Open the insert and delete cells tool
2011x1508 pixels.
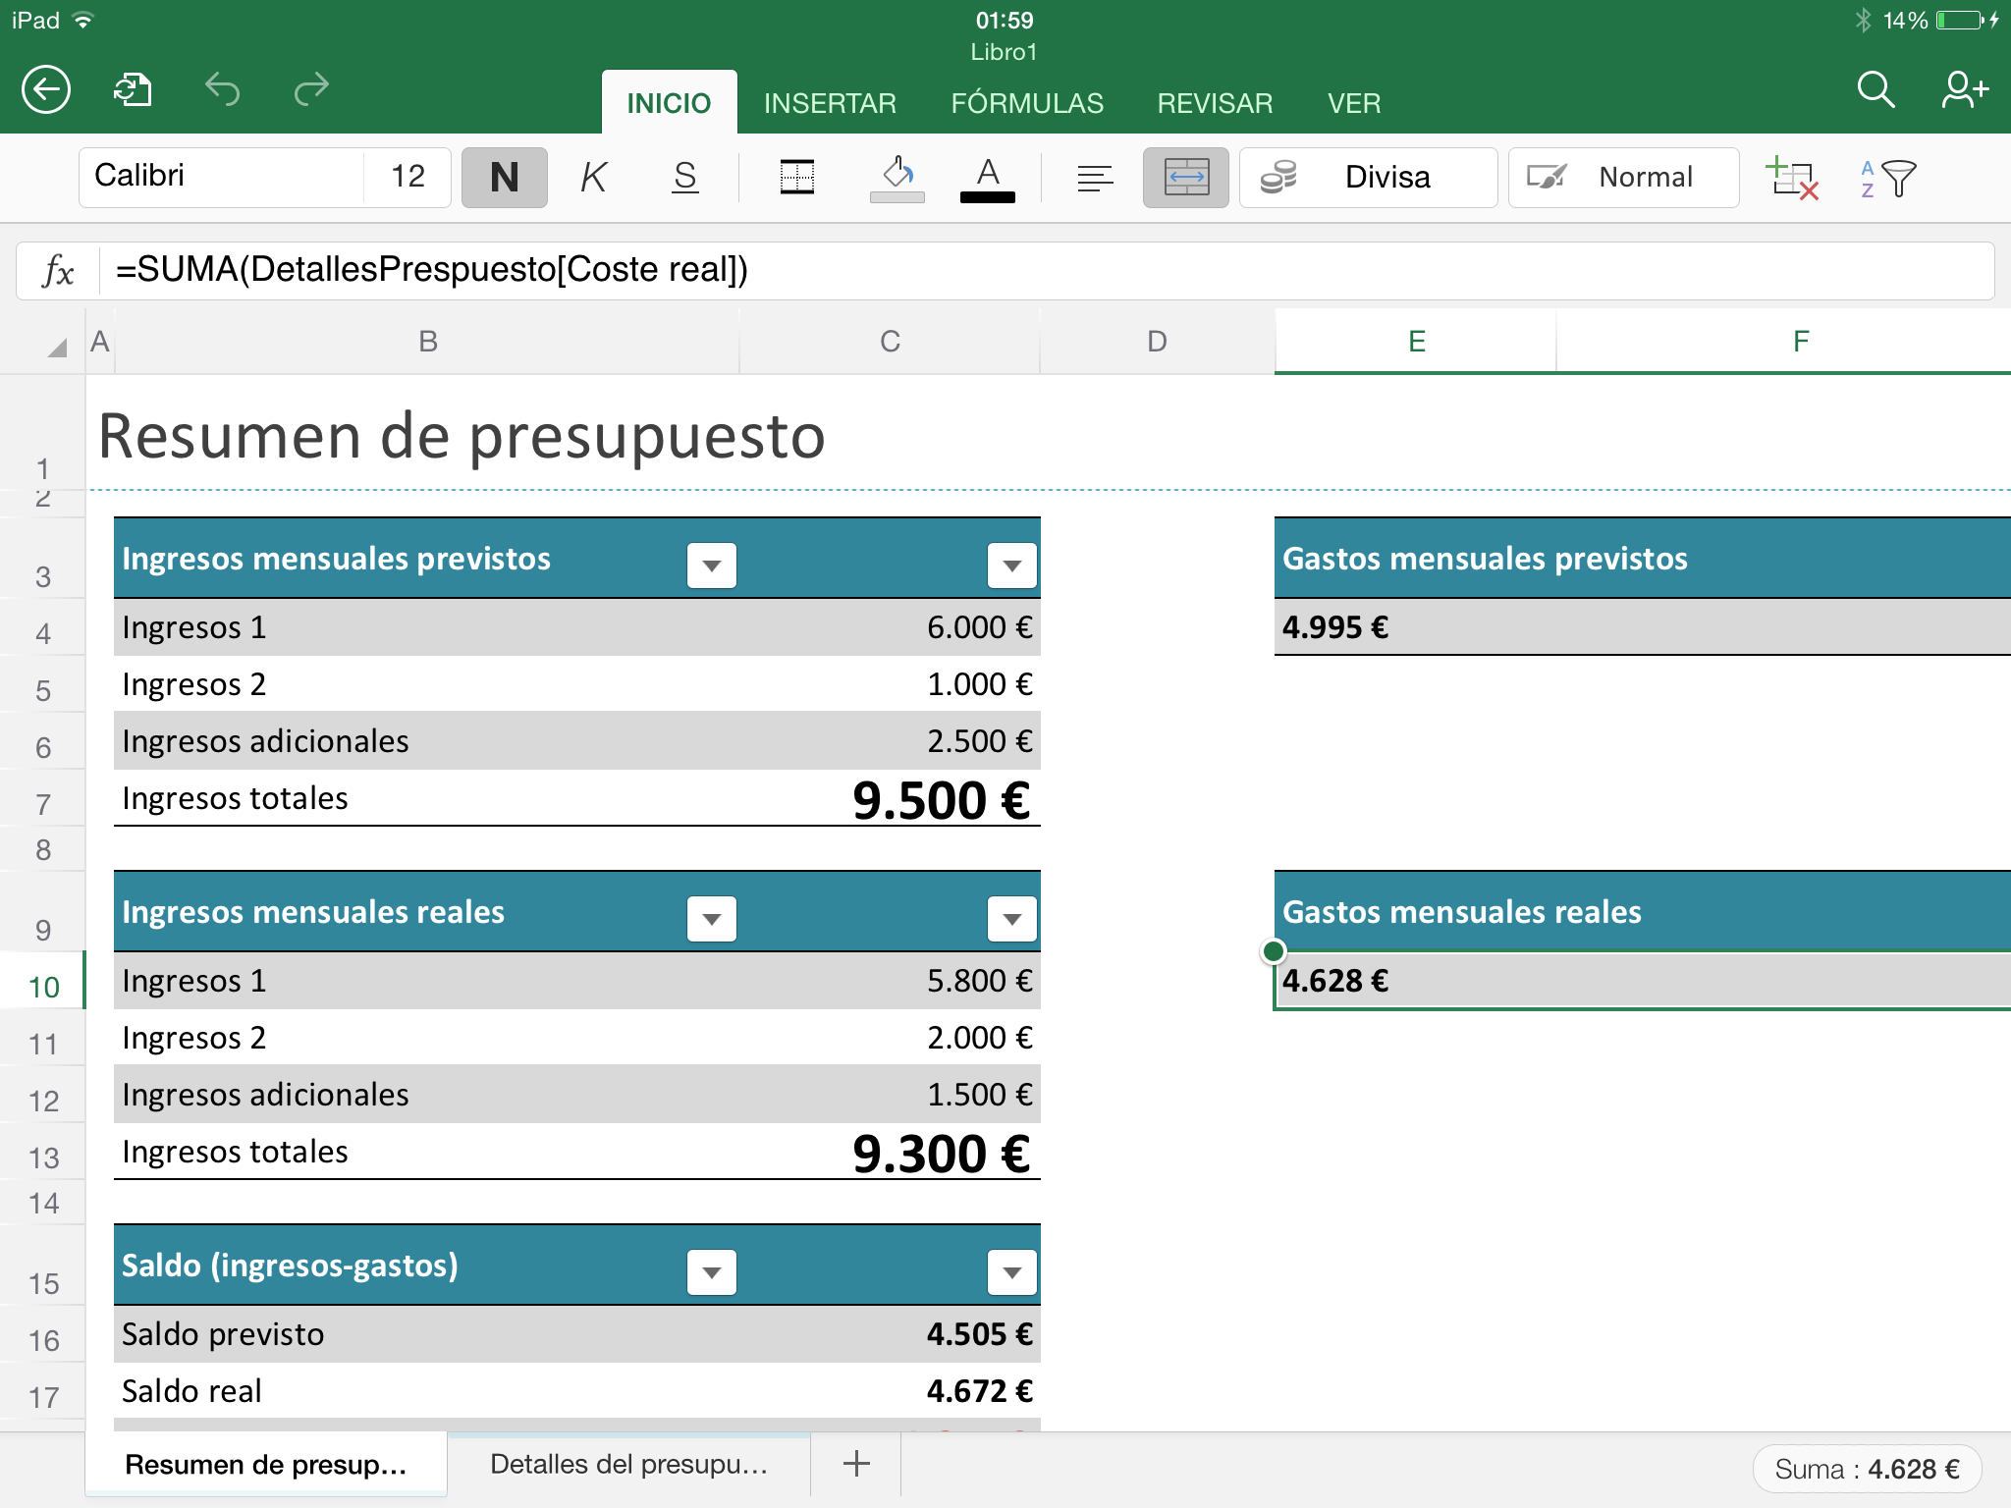click(x=1792, y=178)
